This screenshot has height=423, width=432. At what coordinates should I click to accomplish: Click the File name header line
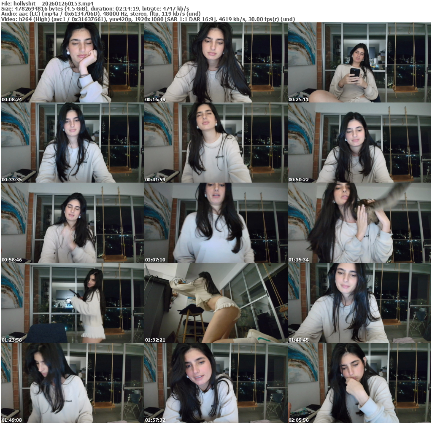pyautogui.click(x=47, y=3)
